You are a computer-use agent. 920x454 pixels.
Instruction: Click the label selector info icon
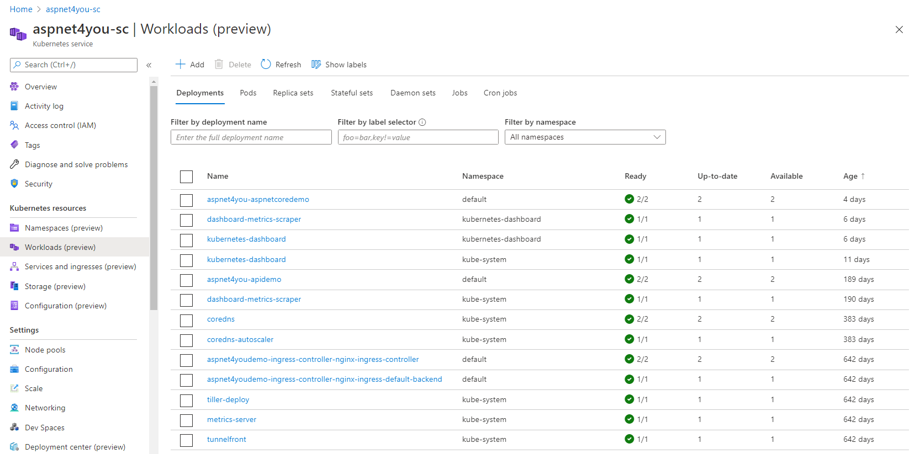pyautogui.click(x=422, y=122)
